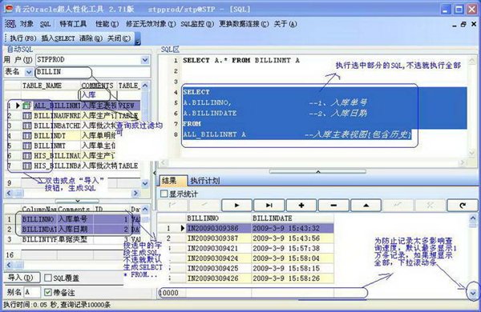Image resolution: width=481 pixels, height=312 pixels.
Task: Open the 更换数据连接(C) menu
Action: pyautogui.click(x=244, y=24)
